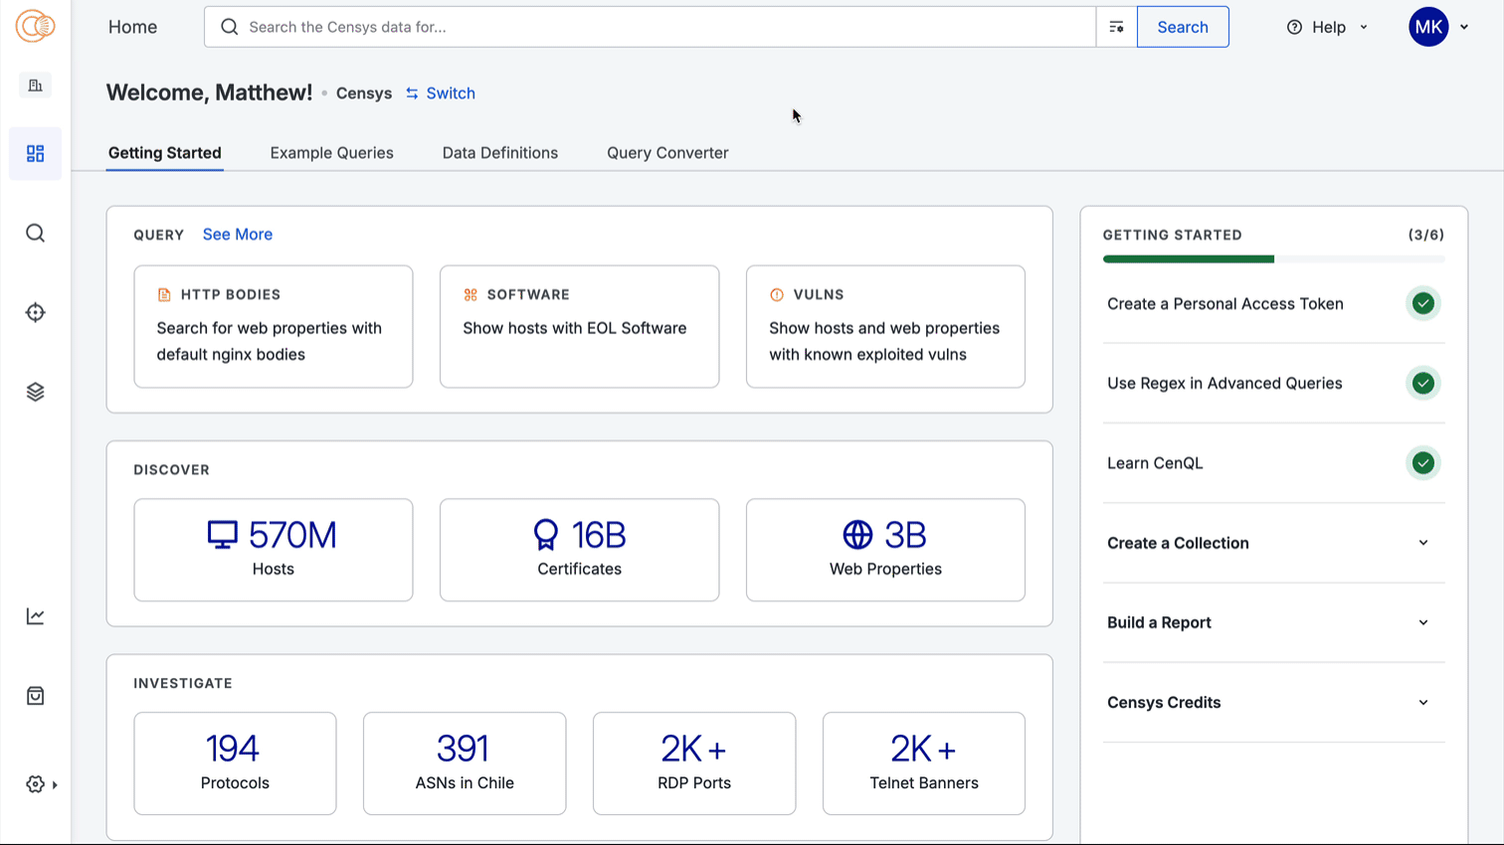Click the Censys logo icon
This screenshot has width=1504, height=845.
(35, 27)
